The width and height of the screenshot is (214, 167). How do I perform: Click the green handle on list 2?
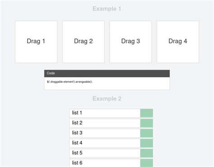(x=147, y=123)
